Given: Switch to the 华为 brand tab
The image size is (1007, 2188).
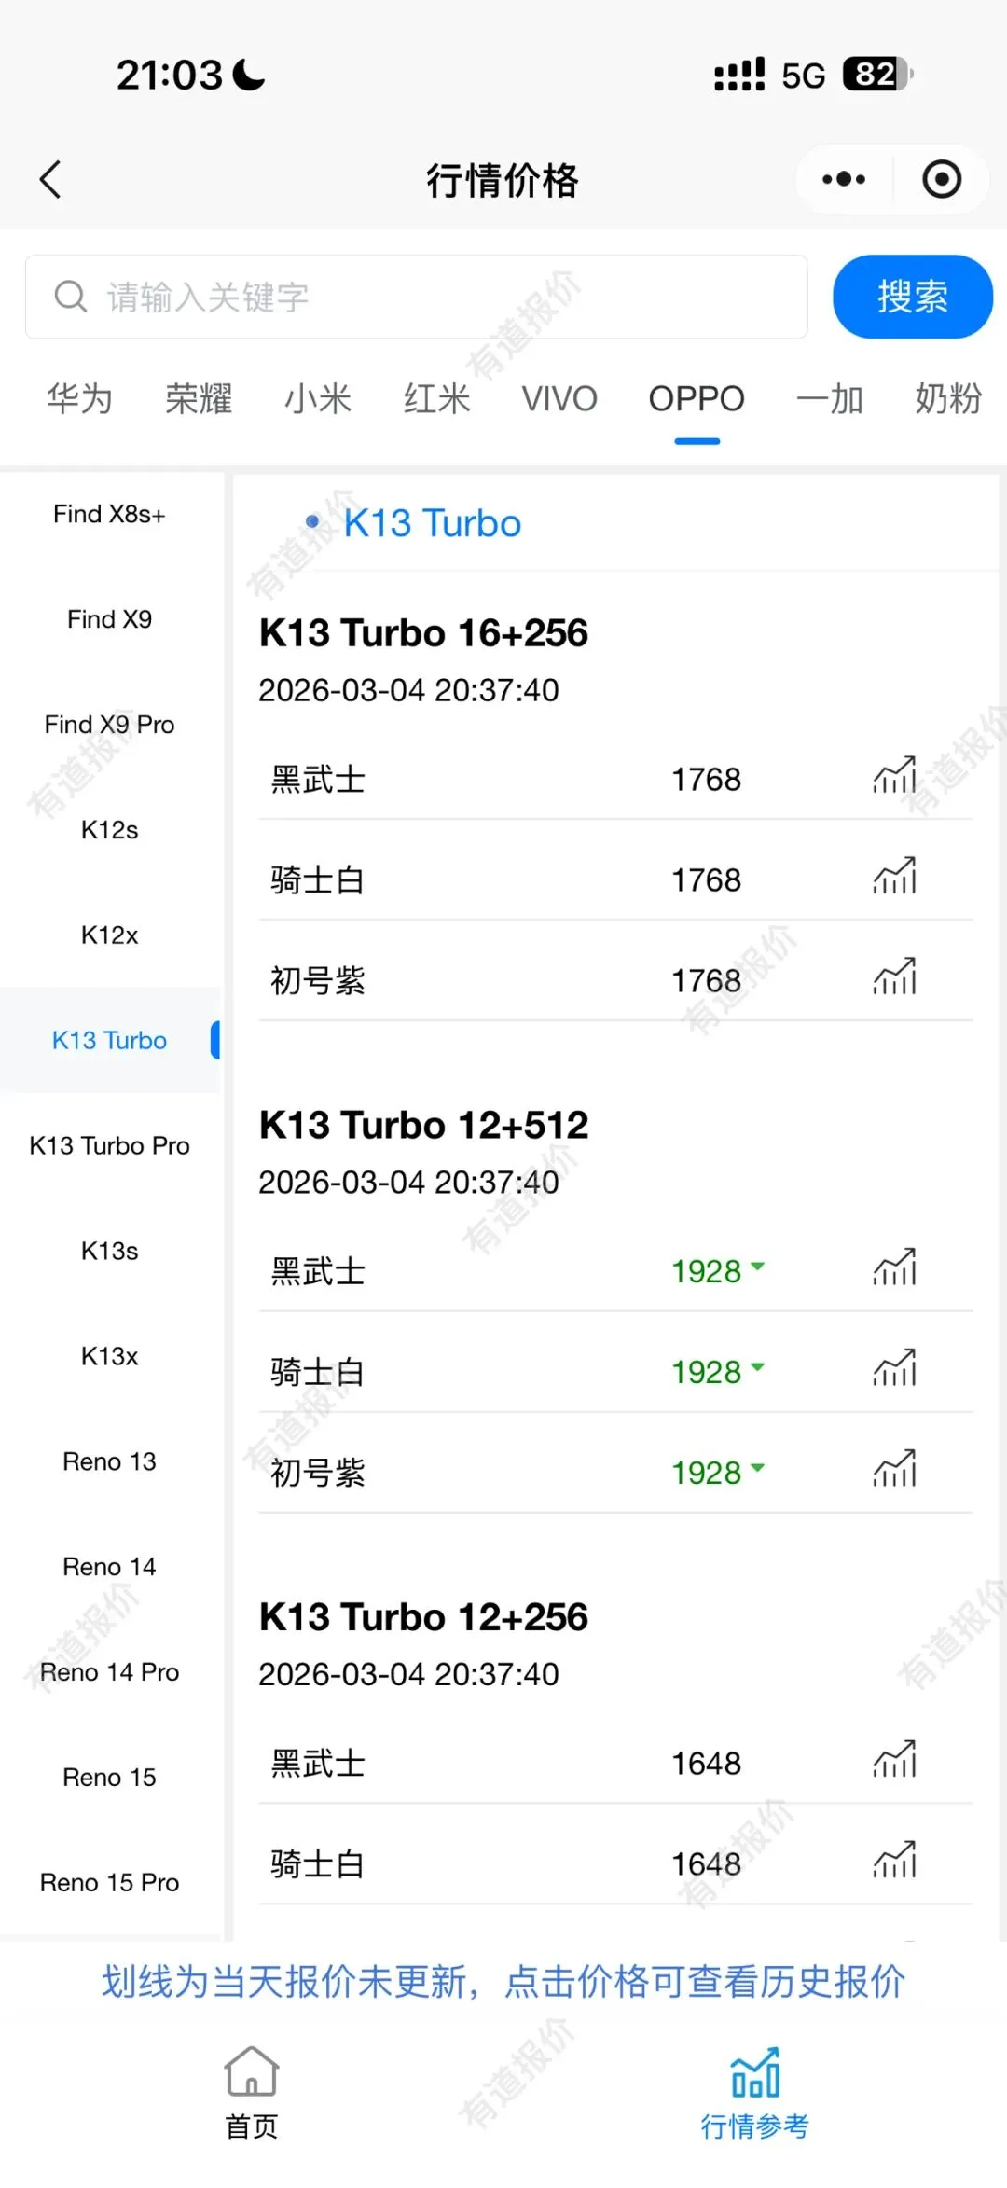Looking at the screenshot, I should click(80, 399).
